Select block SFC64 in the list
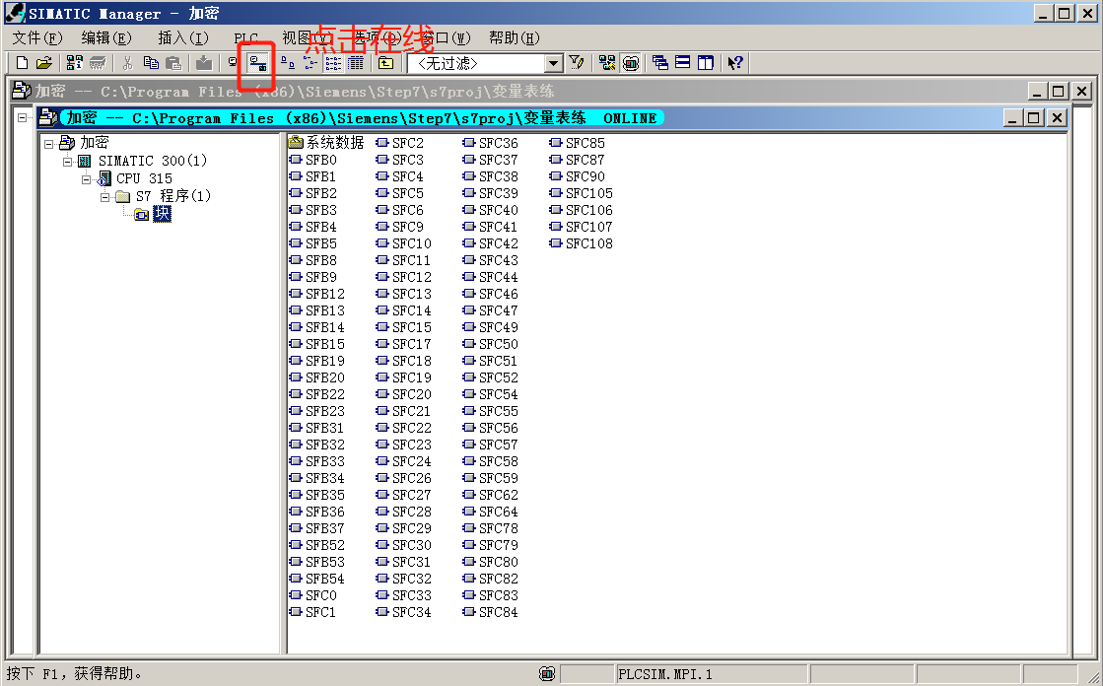1103x686 pixels. coord(499,512)
